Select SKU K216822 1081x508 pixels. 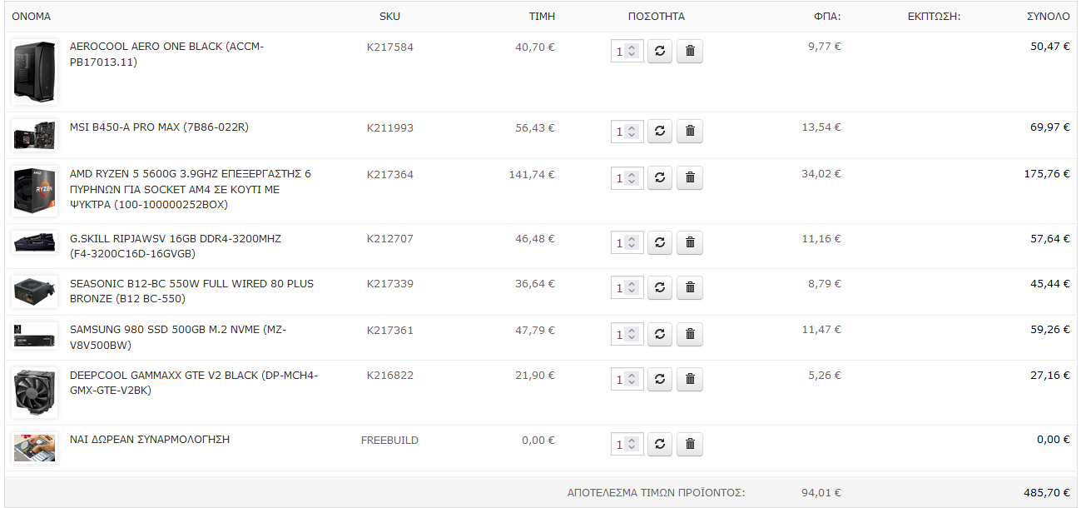pyautogui.click(x=390, y=376)
